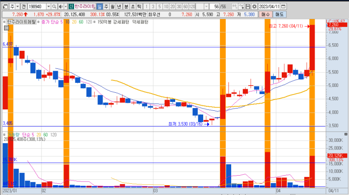Select the 120 interval button in toolbar

pyautogui.click(x=192, y=6)
